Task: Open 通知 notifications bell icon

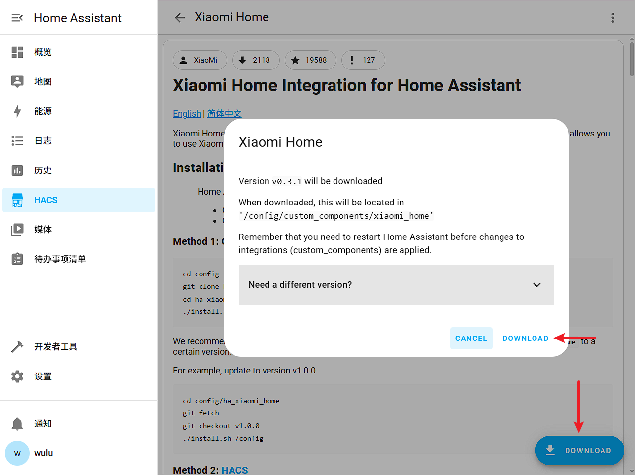Action: [x=17, y=424]
